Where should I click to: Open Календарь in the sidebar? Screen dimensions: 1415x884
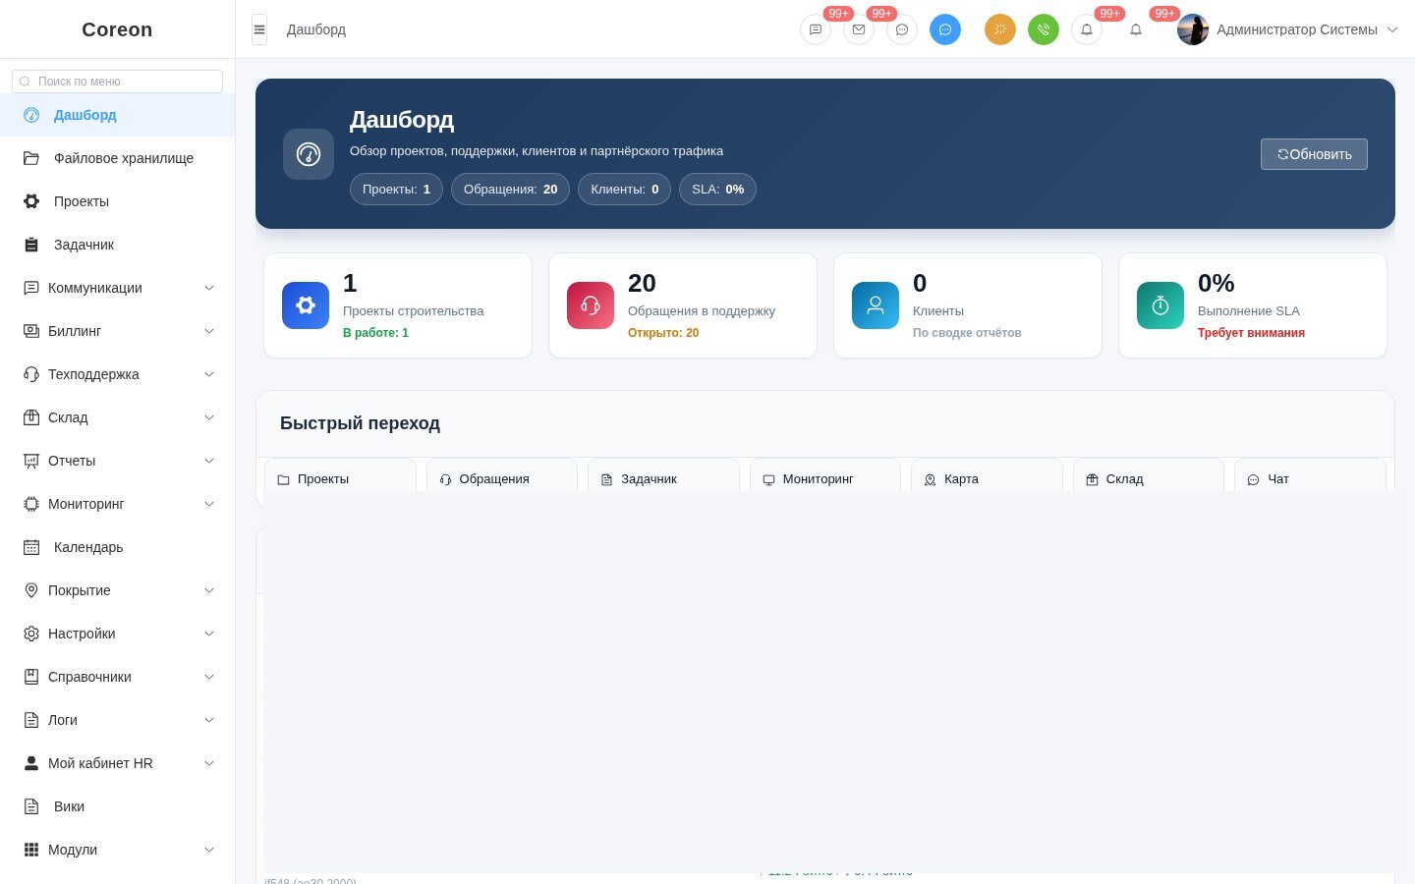[117, 547]
